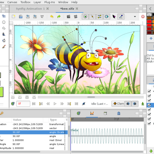154x154 pixels.
Task: Select the Circle tool
Action: point(4,22)
